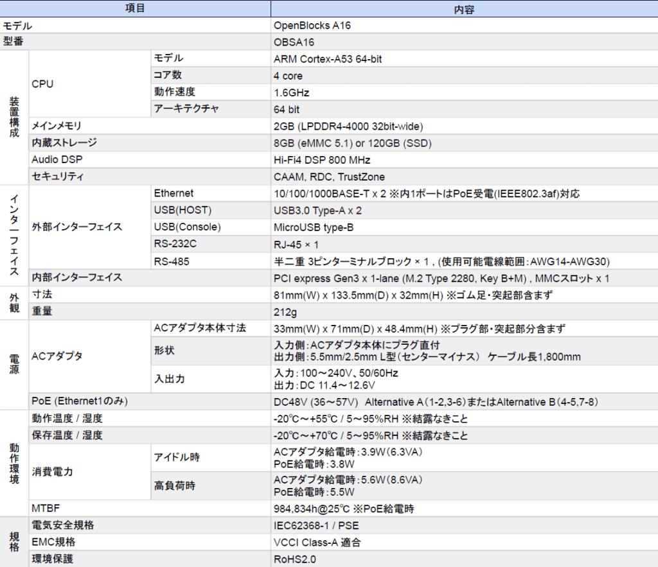Click the 212g weight value
Viewport: 658px width, 567px height.
[x=285, y=311]
